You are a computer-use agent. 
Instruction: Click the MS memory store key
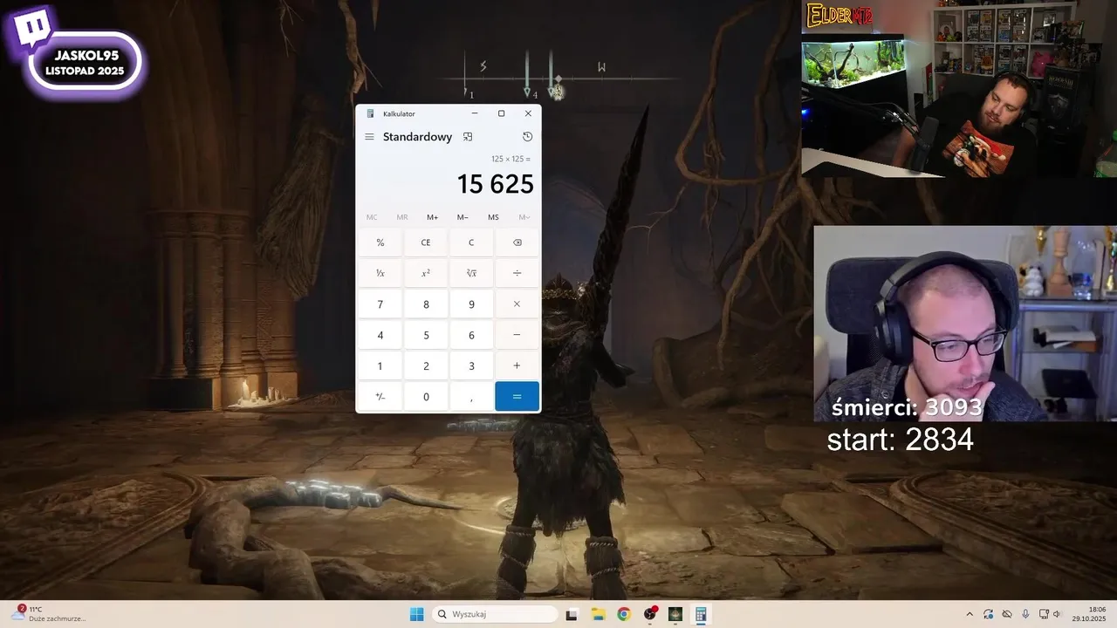[x=493, y=217]
